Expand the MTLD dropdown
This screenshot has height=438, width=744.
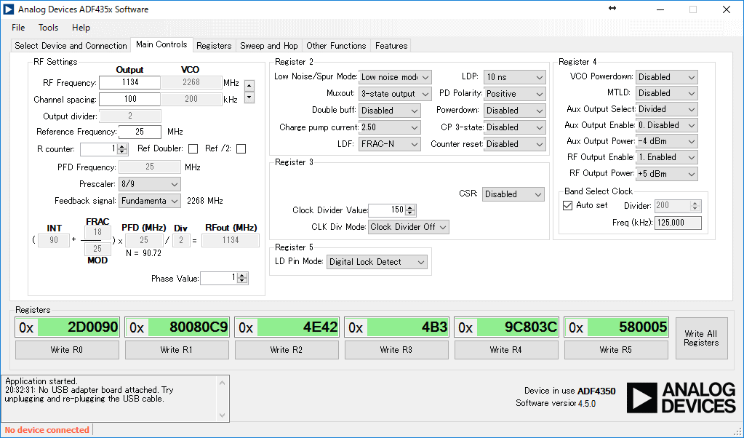coord(667,93)
